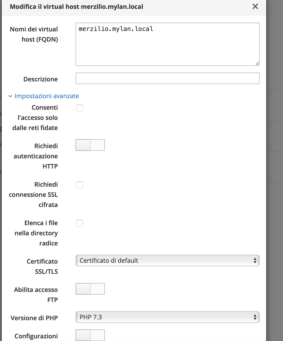Screen dimensions: 283x341
Task: Close the virtual host edit dialog
Action: (255, 6)
